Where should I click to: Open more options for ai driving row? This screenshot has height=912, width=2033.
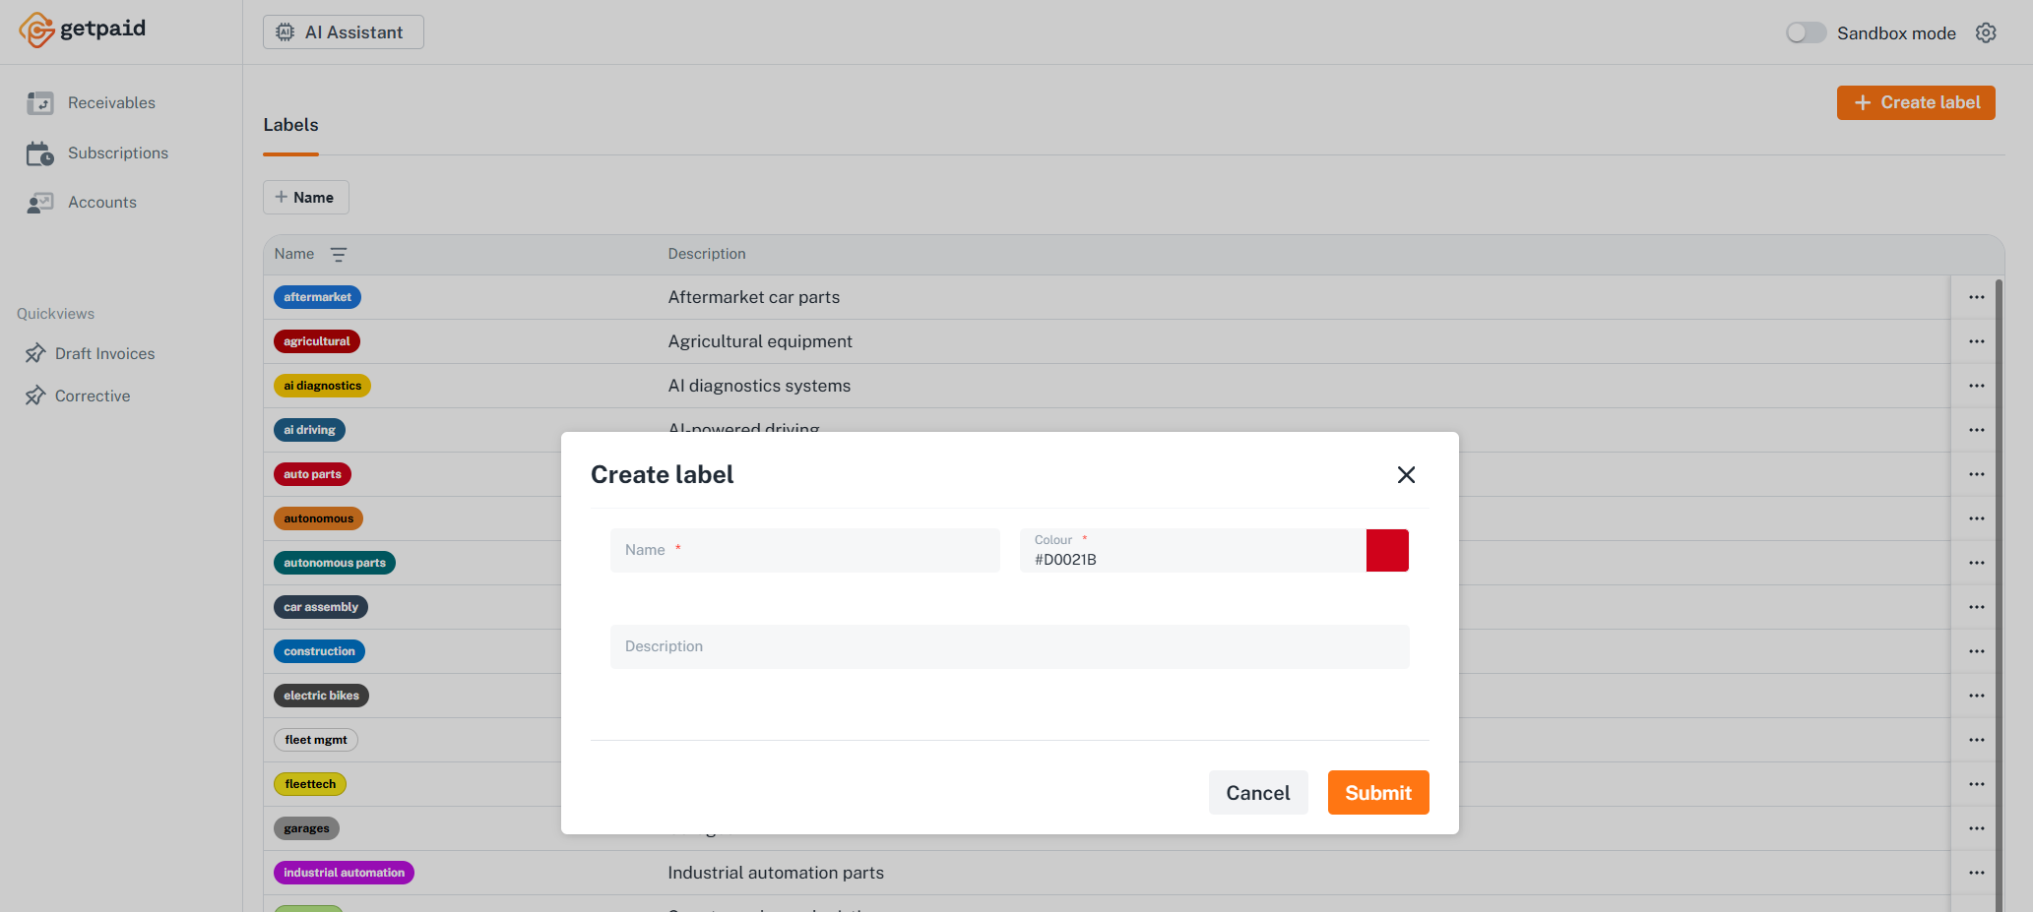coord(1976,430)
